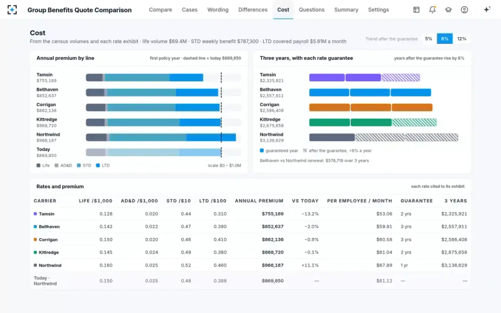Click Tamsin's annual premium $755,169 cell
The width and height of the screenshot is (501, 313).
click(x=273, y=214)
